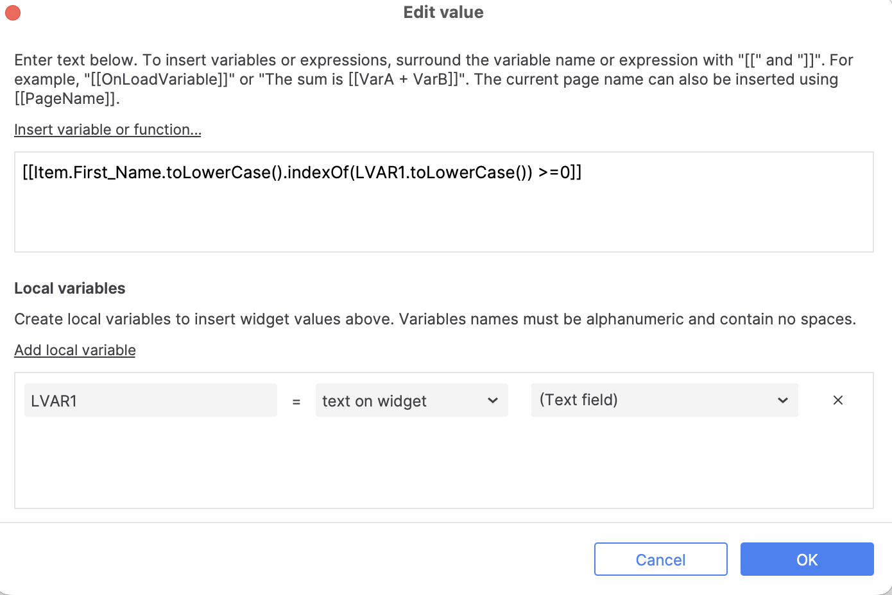This screenshot has width=892, height=595.
Task: Click the instruction paragraph mentioning PageName
Action: [x=434, y=79]
